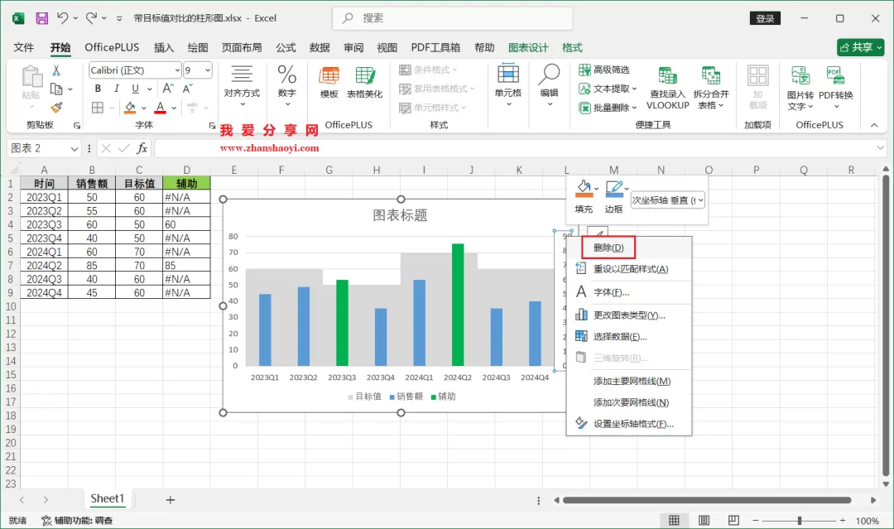The image size is (894, 529).
Task: Switch to the 图表设计 Chart Design tab
Action: click(x=528, y=47)
